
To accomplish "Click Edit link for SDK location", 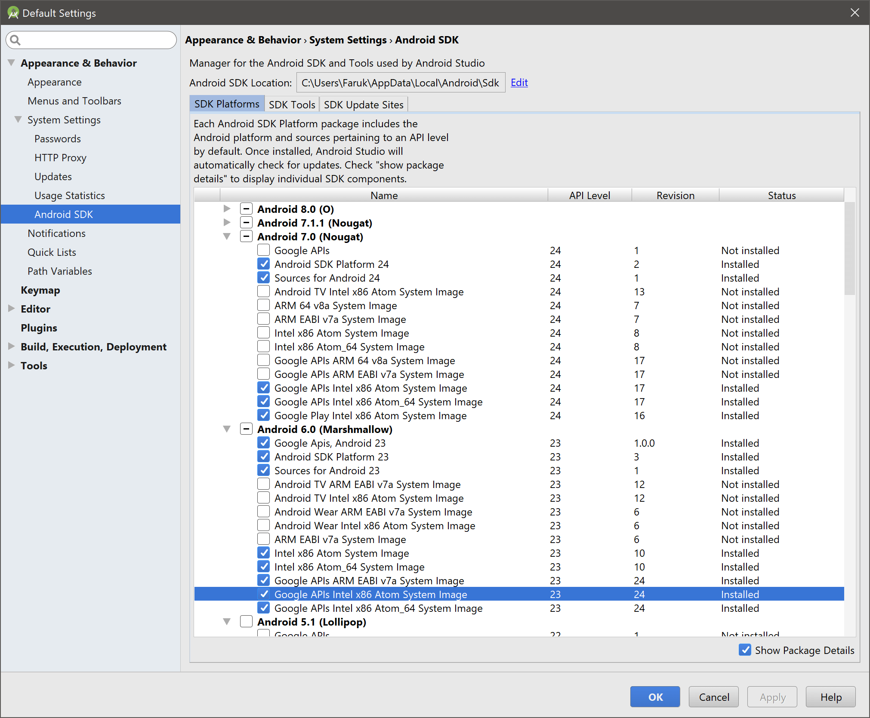I will point(519,83).
